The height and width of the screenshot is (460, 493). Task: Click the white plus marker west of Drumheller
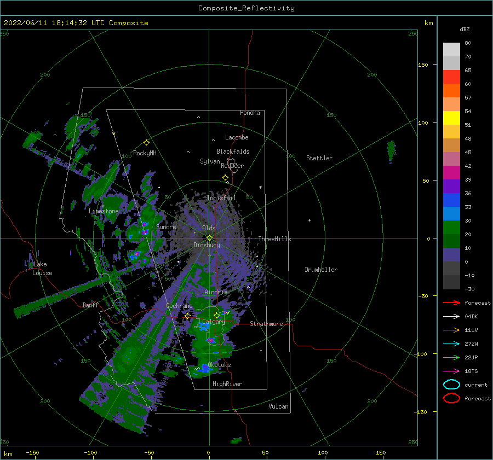pyautogui.click(x=309, y=220)
